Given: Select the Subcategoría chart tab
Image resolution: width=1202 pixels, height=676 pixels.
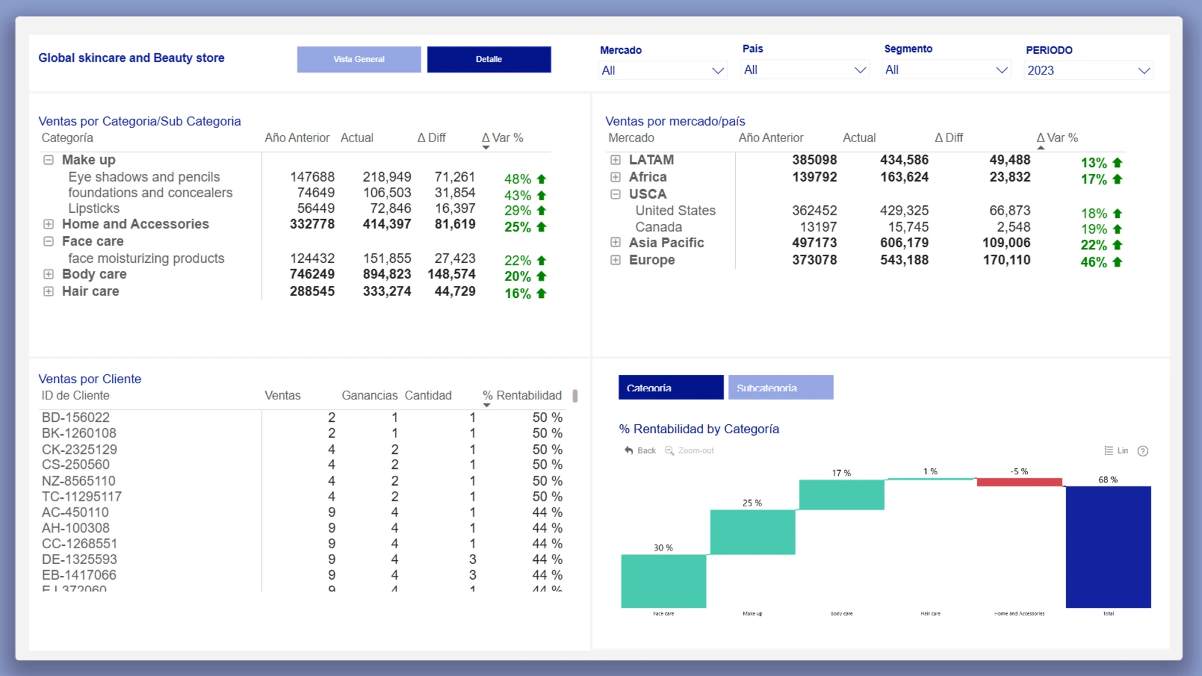Looking at the screenshot, I should pos(781,387).
